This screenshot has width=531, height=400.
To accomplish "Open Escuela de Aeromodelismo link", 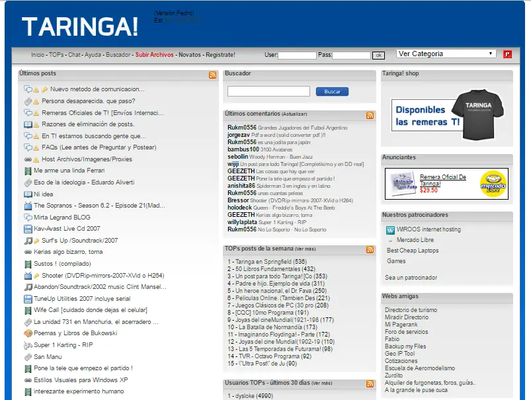I will pyautogui.click(x=420, y=368).
